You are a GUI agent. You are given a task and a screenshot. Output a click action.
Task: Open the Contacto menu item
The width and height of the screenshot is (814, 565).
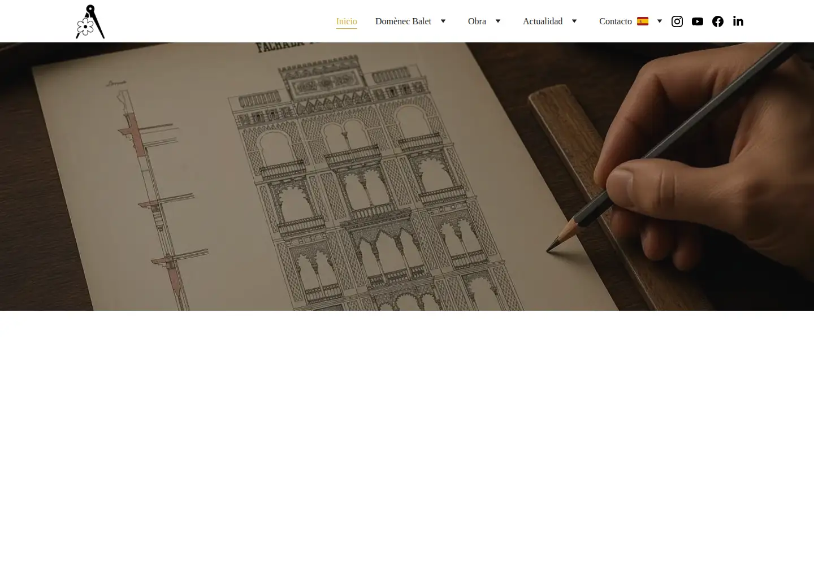pyautogui.click(x=616, y=21)
